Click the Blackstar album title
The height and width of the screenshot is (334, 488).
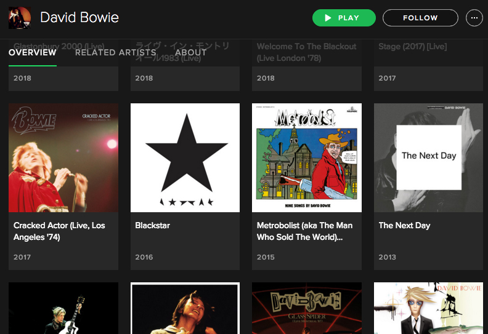point(153,225)
